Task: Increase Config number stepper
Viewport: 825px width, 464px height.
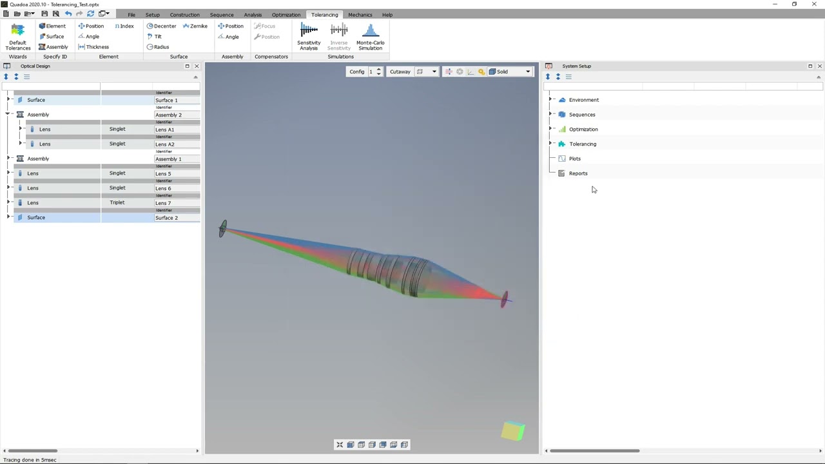Action: [379, 69]
